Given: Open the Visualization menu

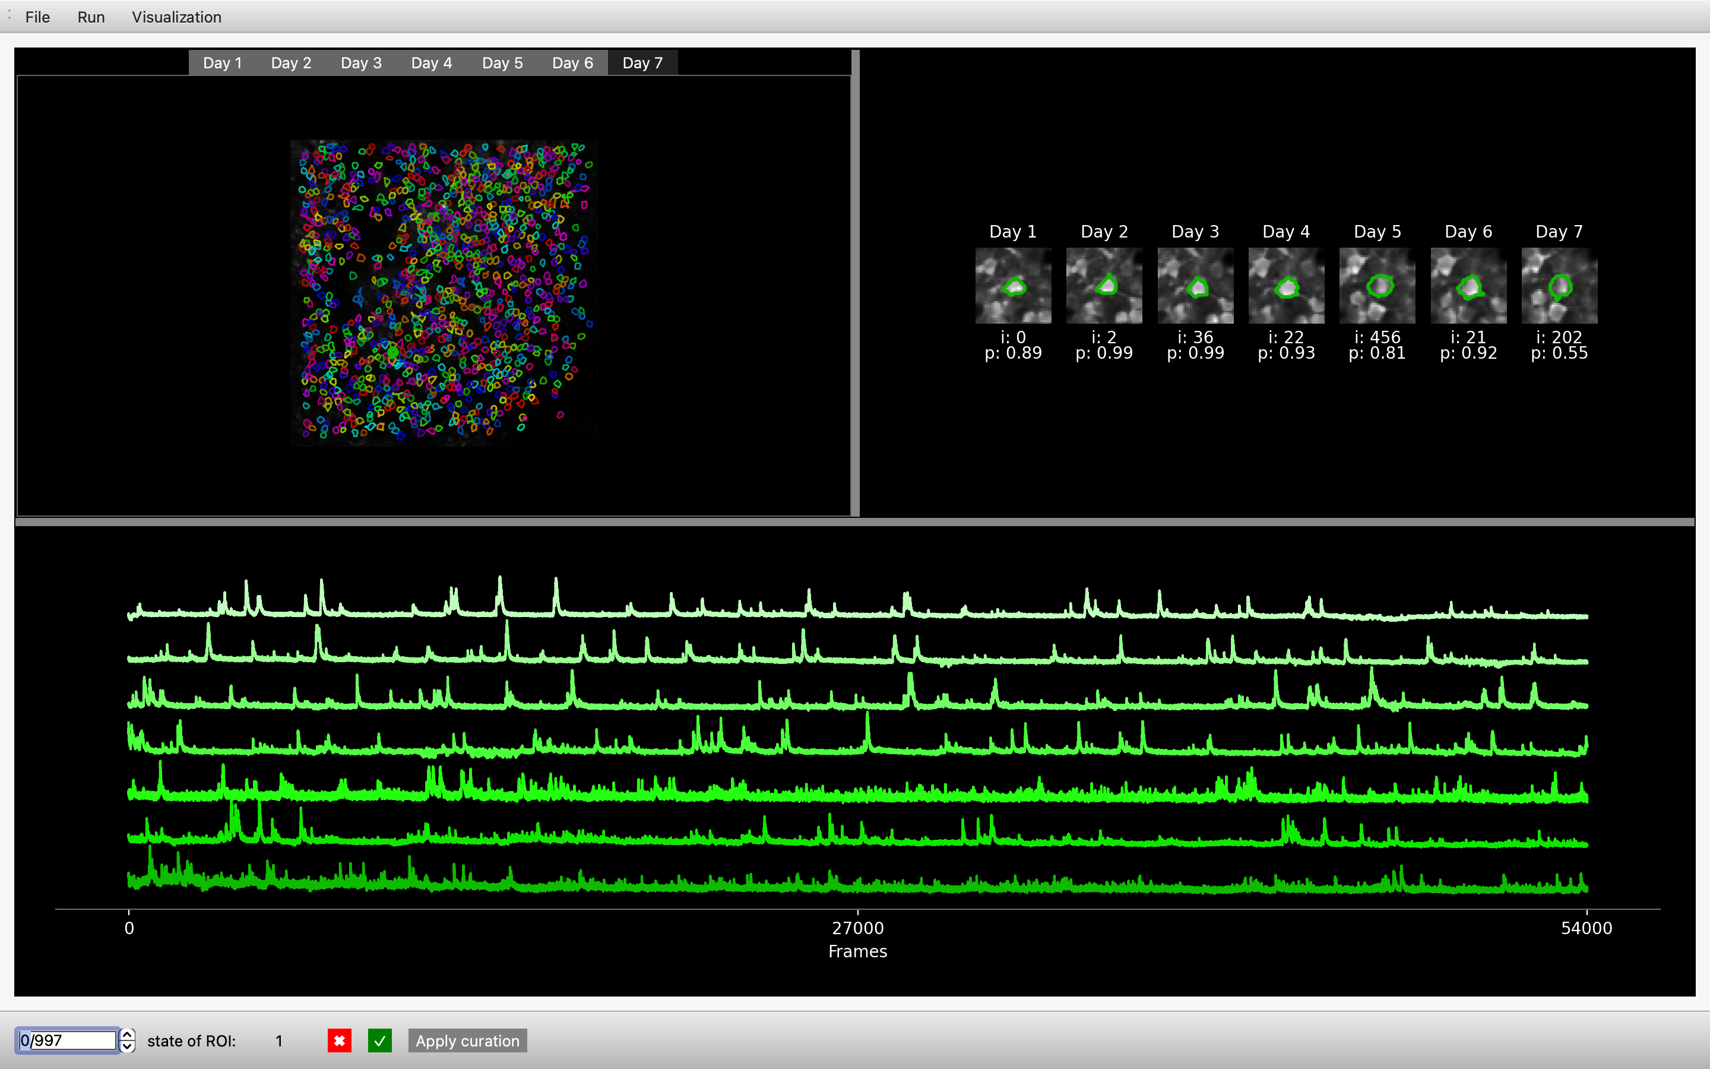Looking at the screenshot, I should [177, 17].
